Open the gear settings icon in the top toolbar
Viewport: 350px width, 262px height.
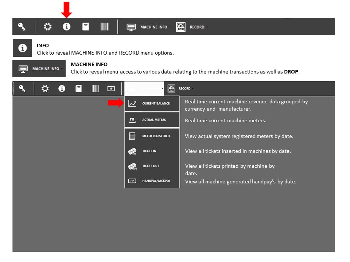(47, 27)
